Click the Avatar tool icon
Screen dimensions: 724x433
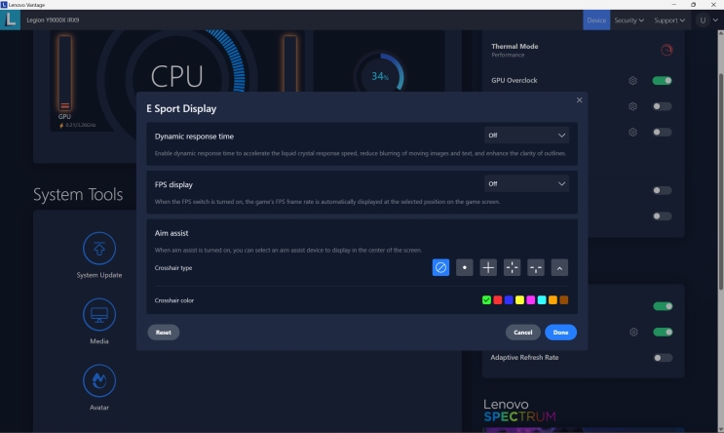click(99, 380)
